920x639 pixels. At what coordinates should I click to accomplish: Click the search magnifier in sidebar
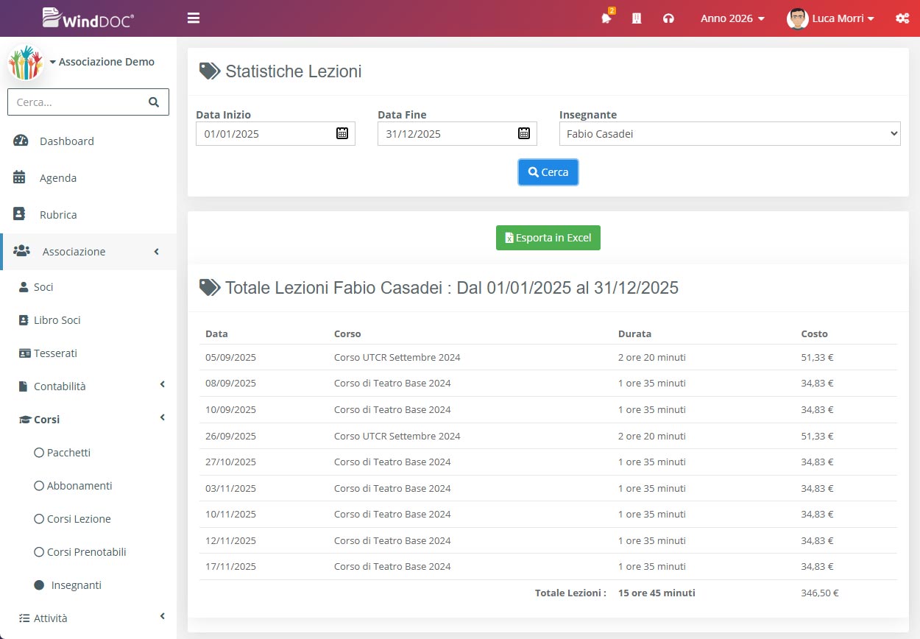[x=154, y=102]
